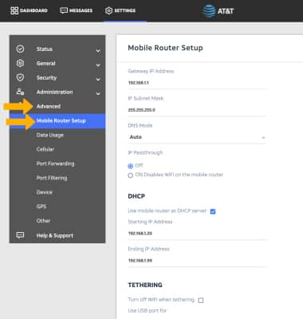Open Mobile Router Setup menu item

[x=57, y=120]
